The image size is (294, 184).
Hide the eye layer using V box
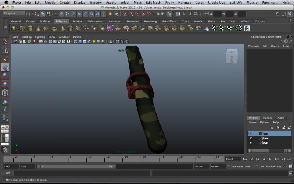(251, 142)
